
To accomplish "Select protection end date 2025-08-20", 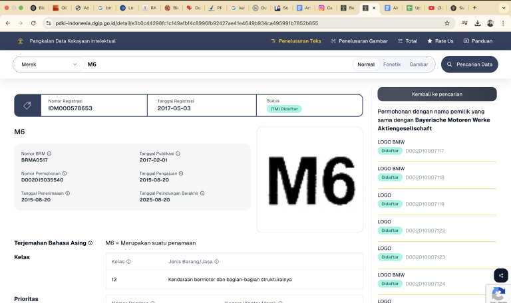I will pos(155,200).
